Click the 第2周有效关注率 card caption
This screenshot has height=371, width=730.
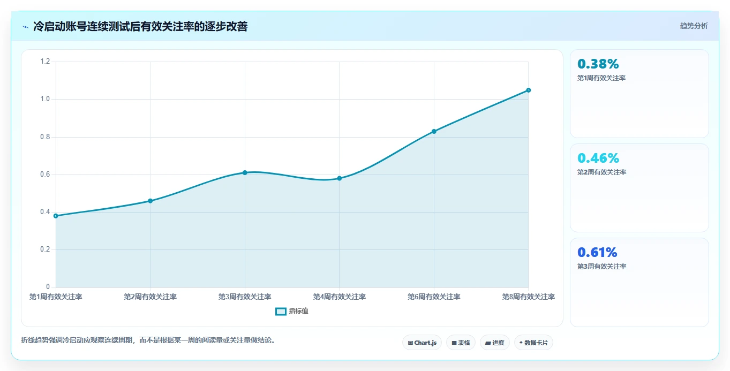(x=601, y=172)
